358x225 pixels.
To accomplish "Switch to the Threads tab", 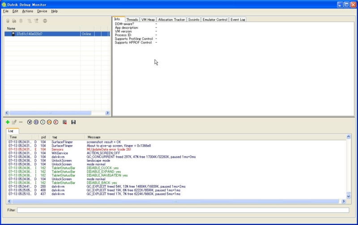I will [x=132, y=20].
